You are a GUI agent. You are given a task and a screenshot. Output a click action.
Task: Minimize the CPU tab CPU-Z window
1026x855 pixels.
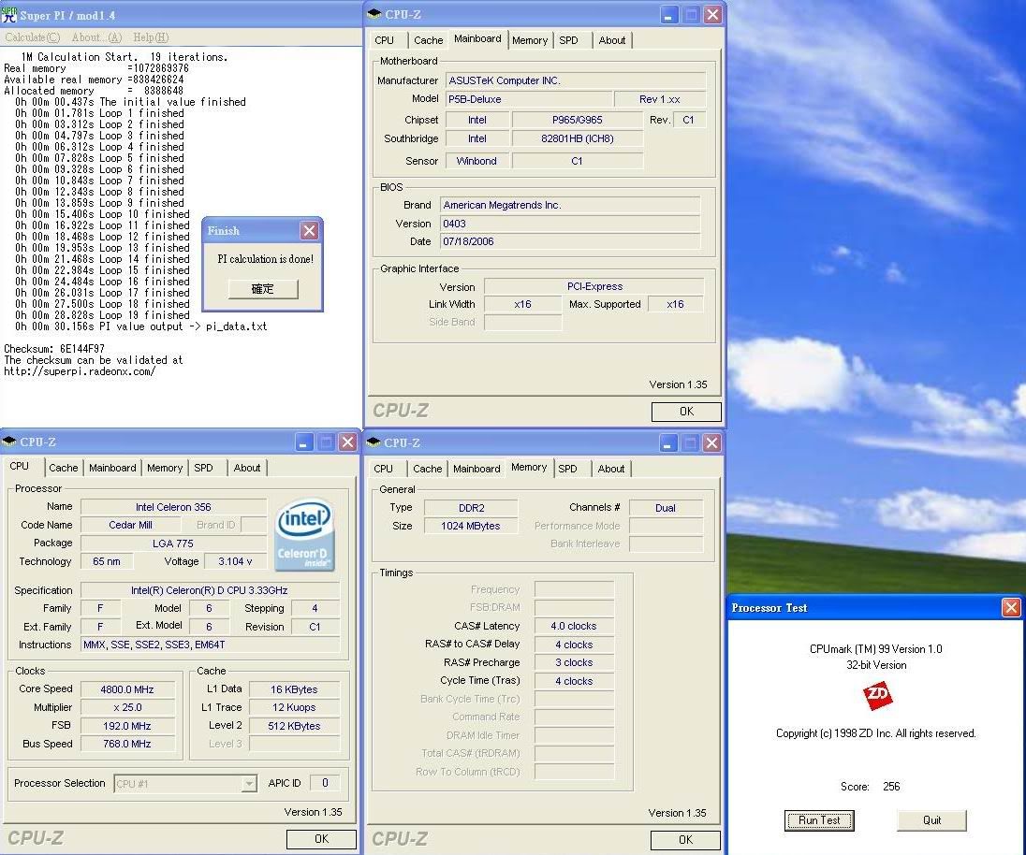(x=303, y=442)
